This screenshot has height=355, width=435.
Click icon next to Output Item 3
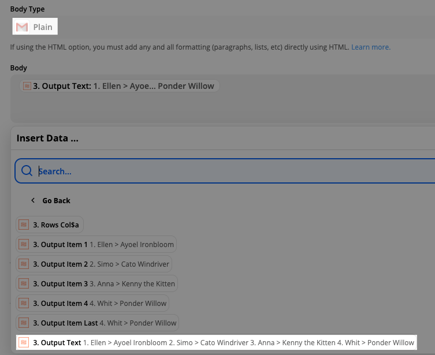24,283
